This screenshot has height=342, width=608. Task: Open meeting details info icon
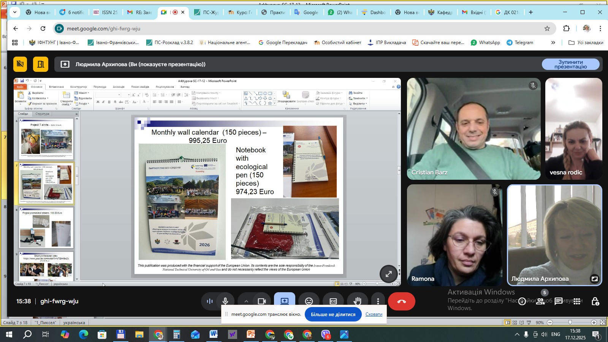pyautogui.click(x=522, y=301)
